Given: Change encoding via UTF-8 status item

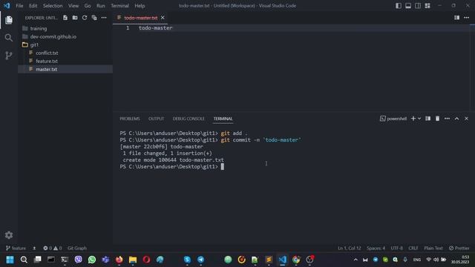Looking at the screenshot, I should point(396,248).
